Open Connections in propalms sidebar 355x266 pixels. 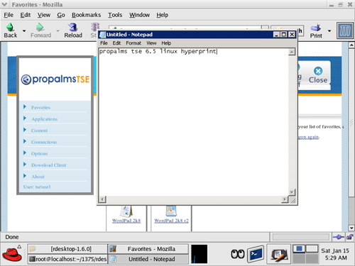44,142
